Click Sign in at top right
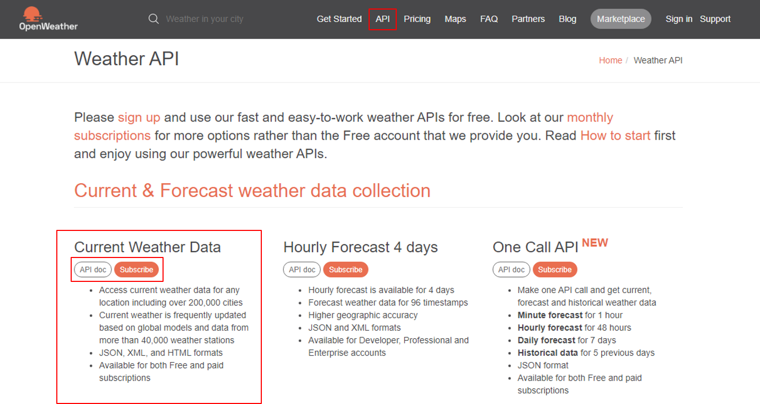The image size is (760, 404). [x=679, y=19]
